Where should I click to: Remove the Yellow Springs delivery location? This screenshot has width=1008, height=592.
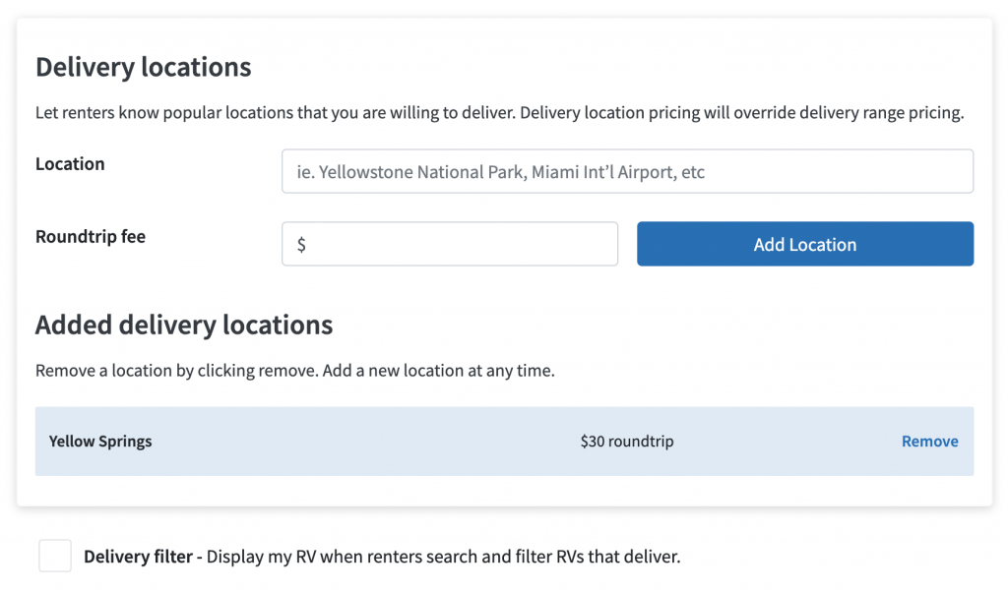(929, 442)
